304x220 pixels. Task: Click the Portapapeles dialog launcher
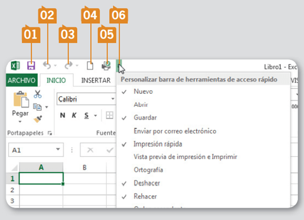[x=50, y=133]
